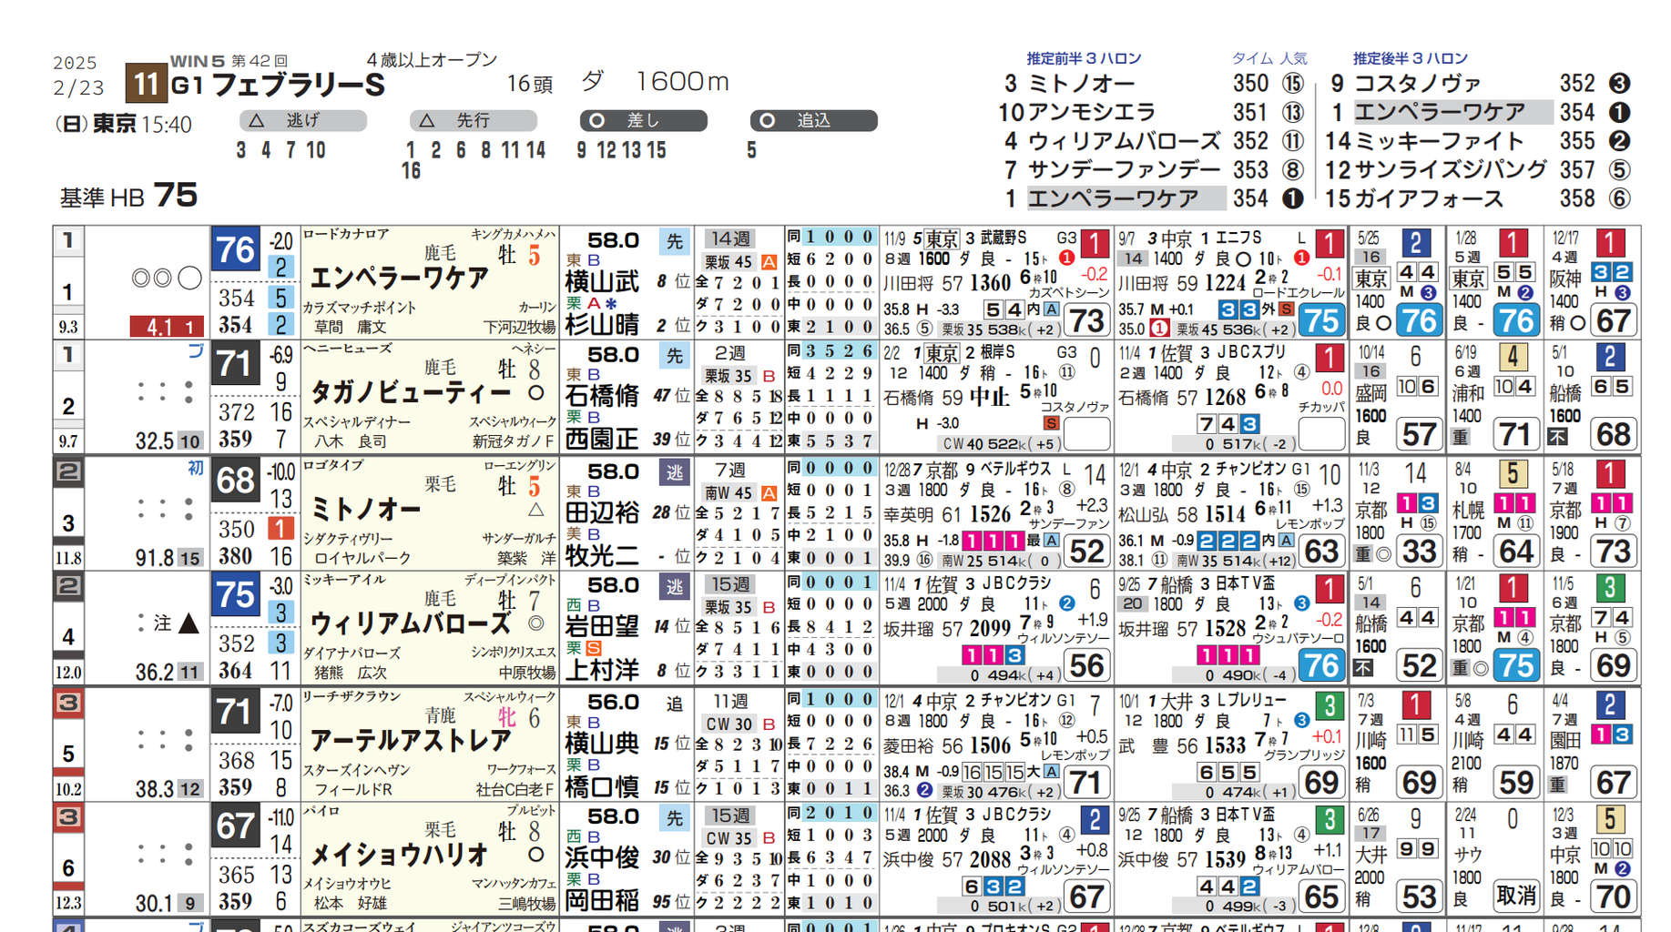Click the dark 71 HB box beside アーテルアストレア

[x=235, y=712]
